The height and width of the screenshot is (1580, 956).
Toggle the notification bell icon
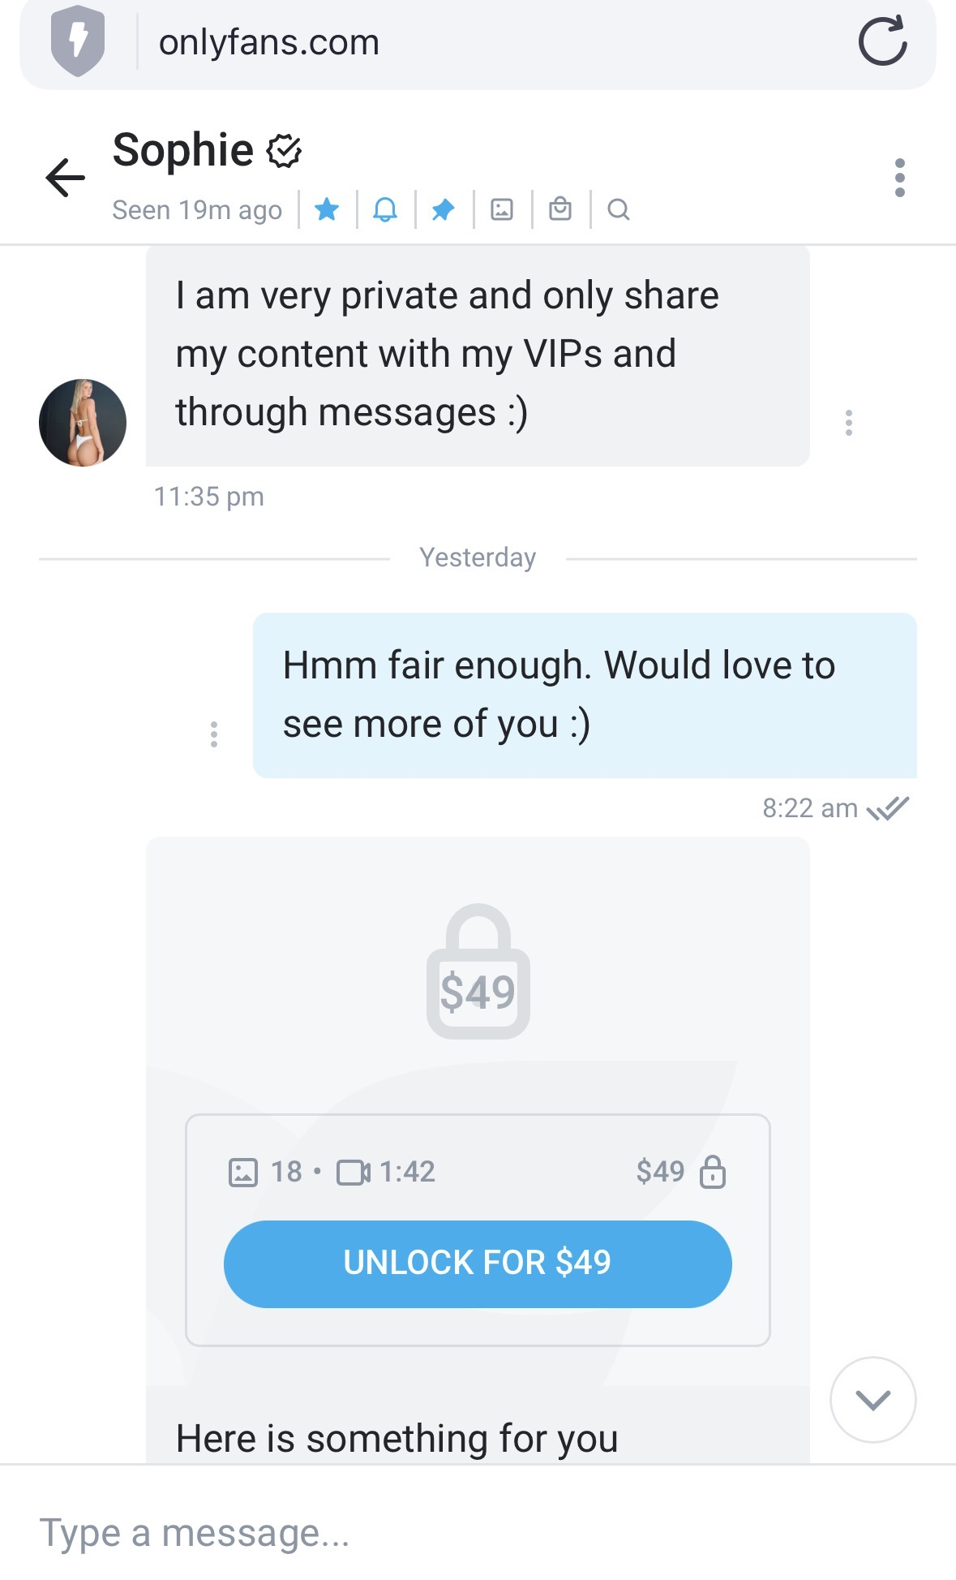pos(385,210)
